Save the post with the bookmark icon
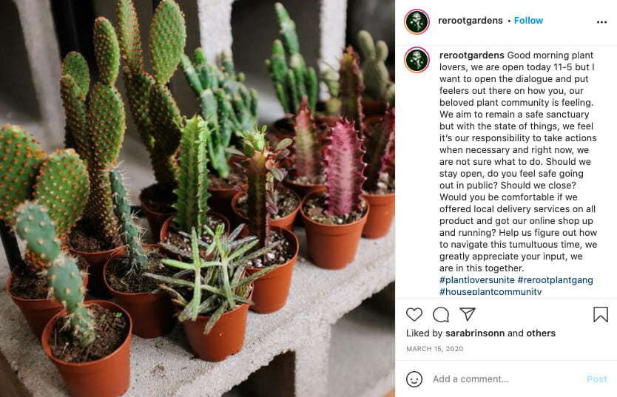The image size is (617, 397). (x=601, y=314)
